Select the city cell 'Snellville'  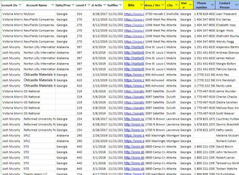click(172, 14)
